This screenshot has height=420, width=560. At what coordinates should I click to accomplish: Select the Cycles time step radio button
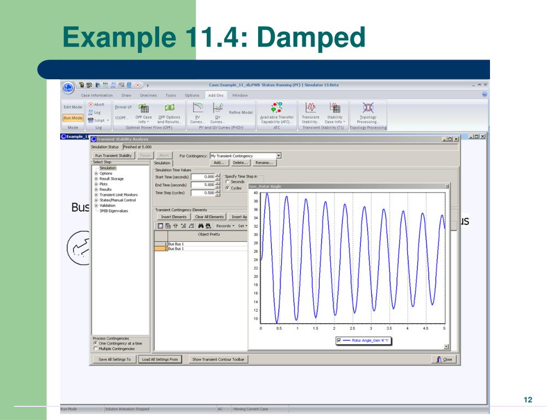[227, 188]
